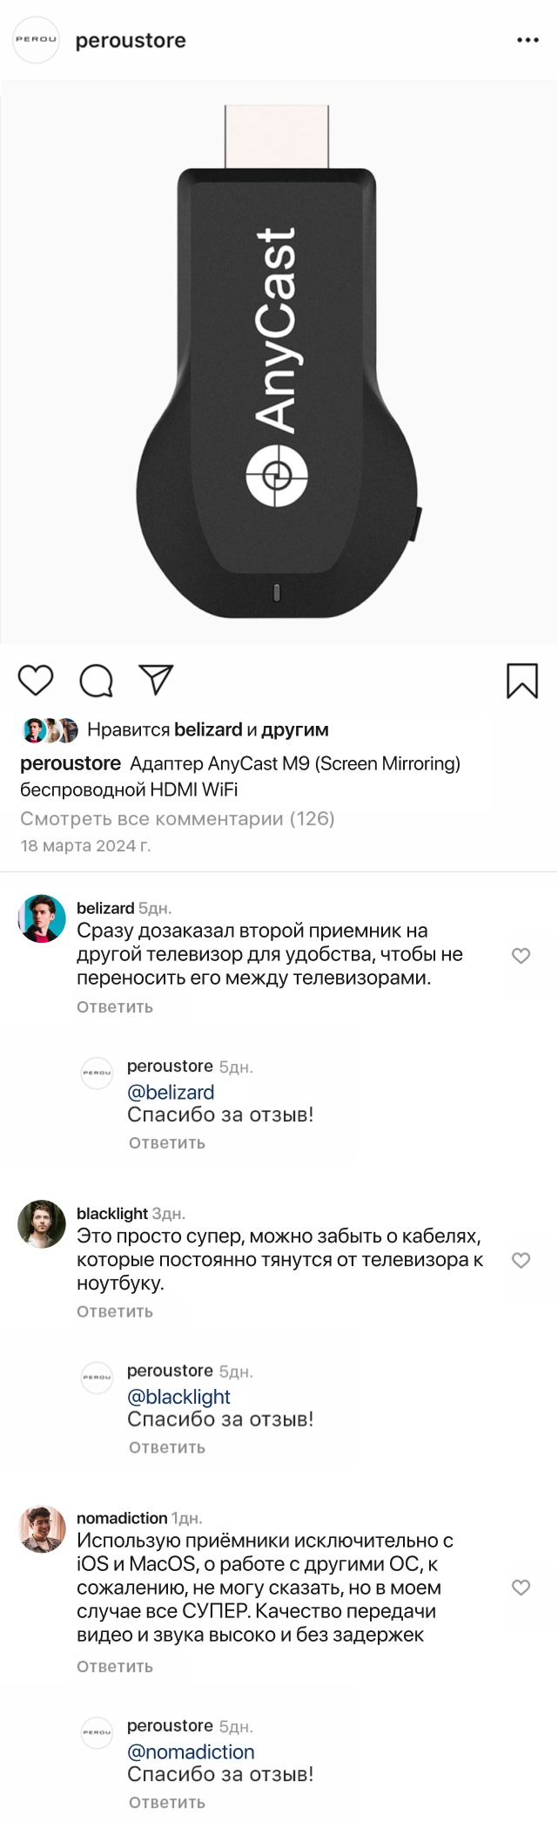558x1822 pixels.
Task: View users who liked via the avatars
Action: pyautogui.click(x=50, y=730)
